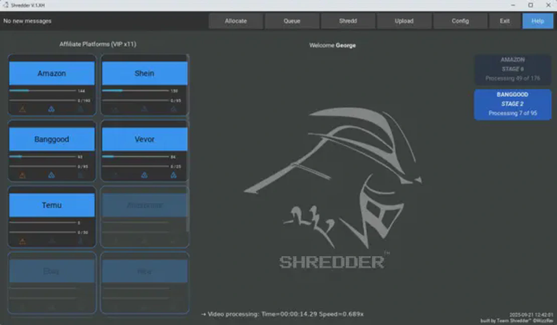
Task: Click the middle blue triangle icon under Vevor
Action: point(145,175)
